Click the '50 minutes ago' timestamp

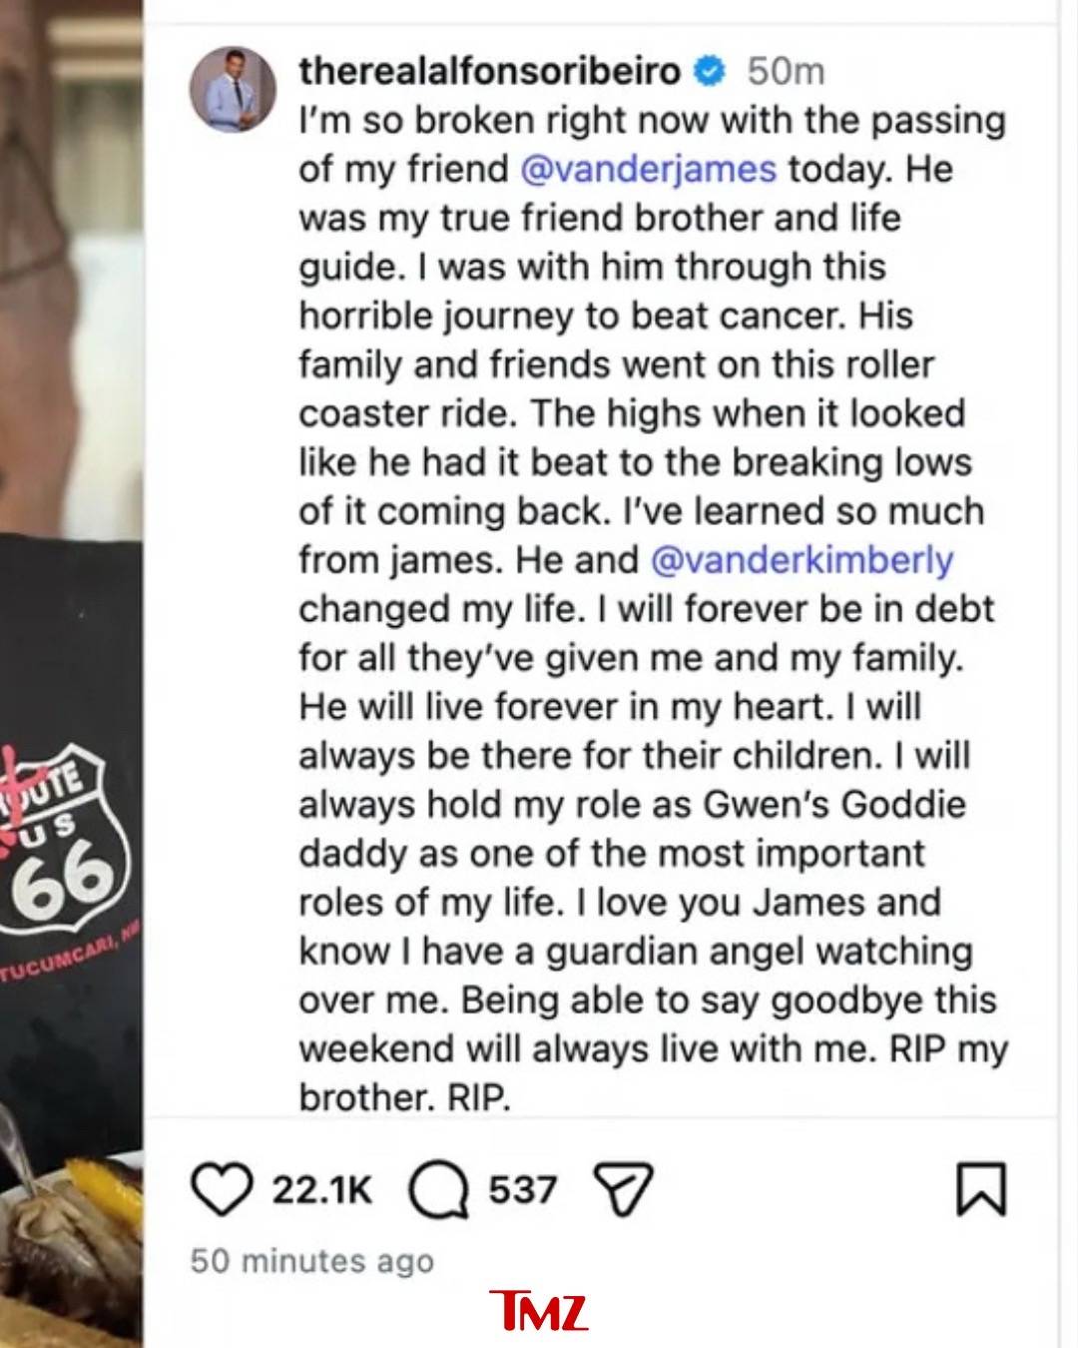[x=312, y=1261]
